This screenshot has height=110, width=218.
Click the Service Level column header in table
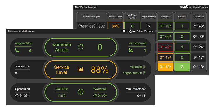click(x=115, y=16)
